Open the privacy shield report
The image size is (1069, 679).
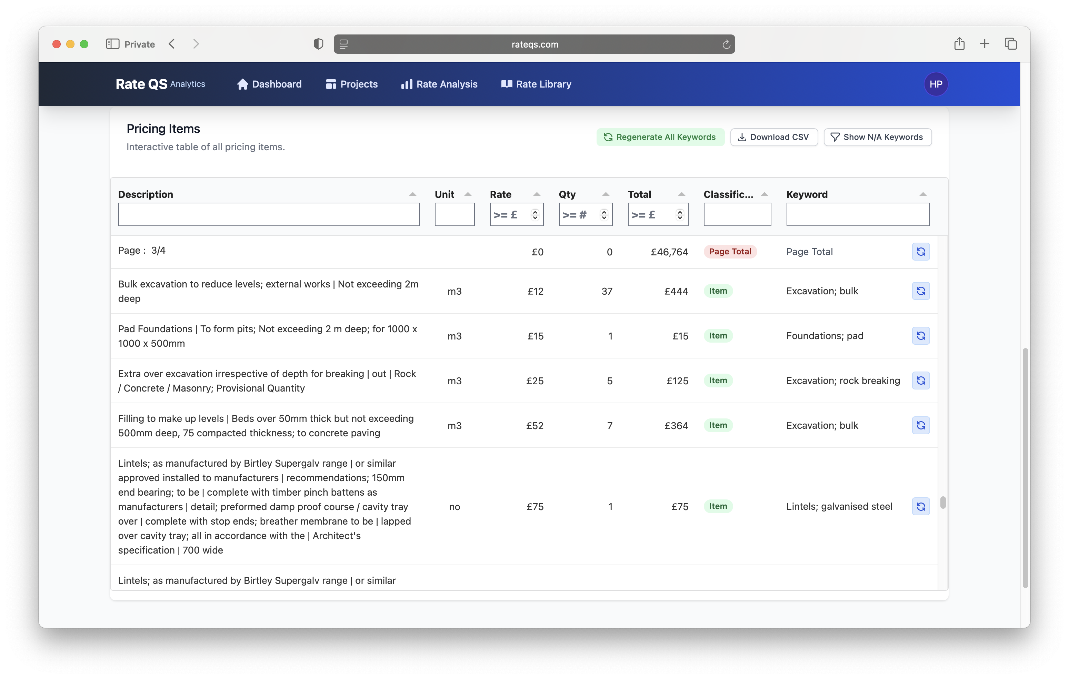318,44
